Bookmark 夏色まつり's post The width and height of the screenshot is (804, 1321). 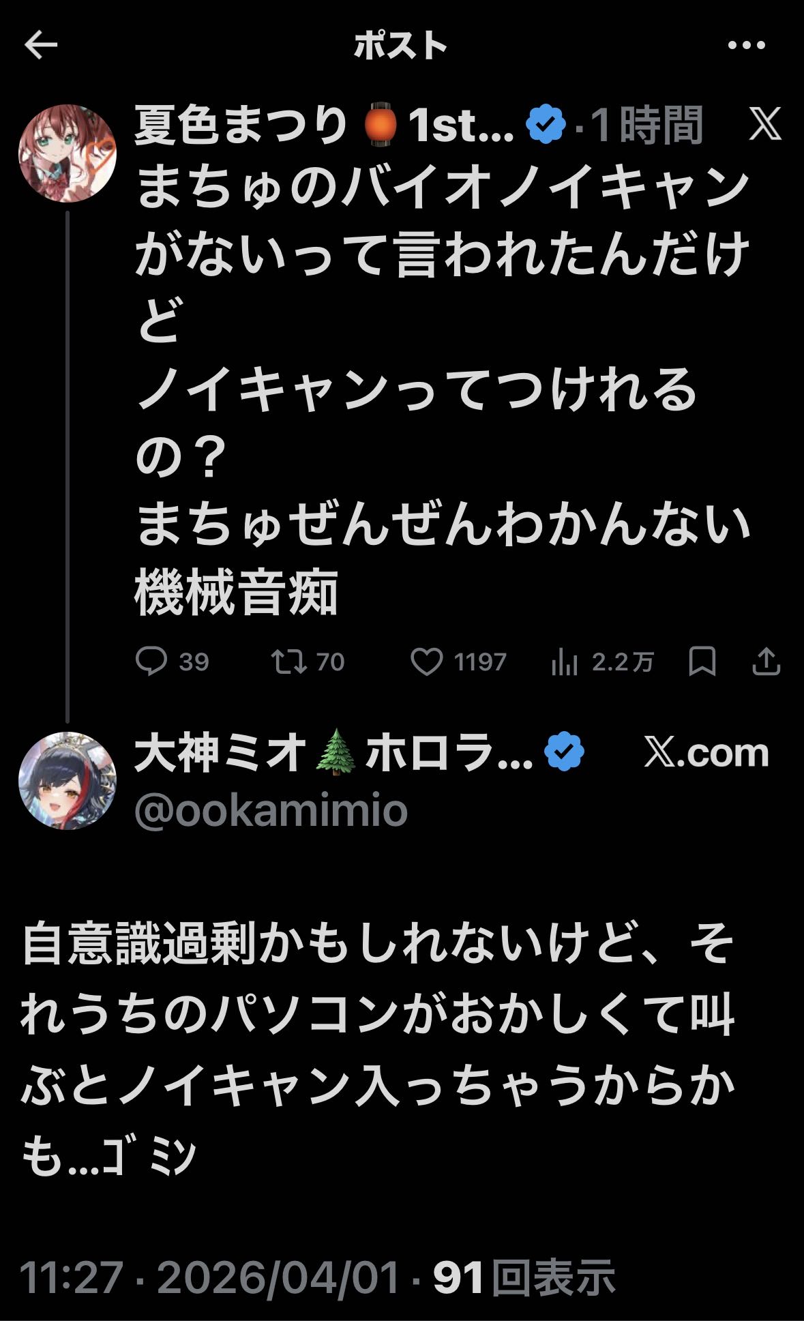(702, 661)
